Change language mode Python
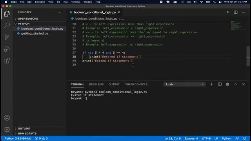The width and height of the screenshot is (251, 141). [226, 138]
